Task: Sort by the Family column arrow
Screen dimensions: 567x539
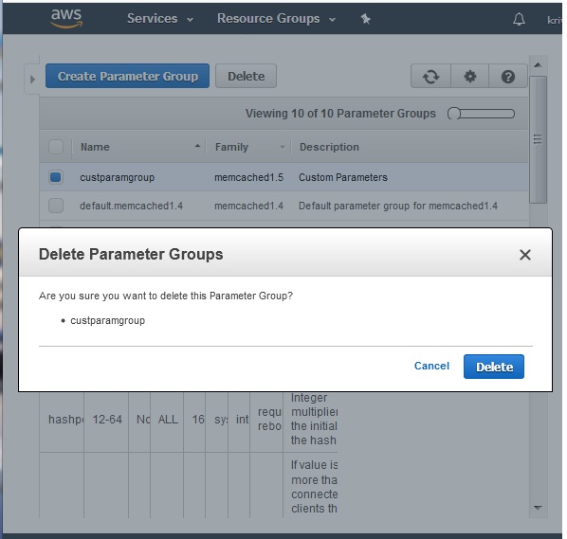Action: [x=282, y=147]
